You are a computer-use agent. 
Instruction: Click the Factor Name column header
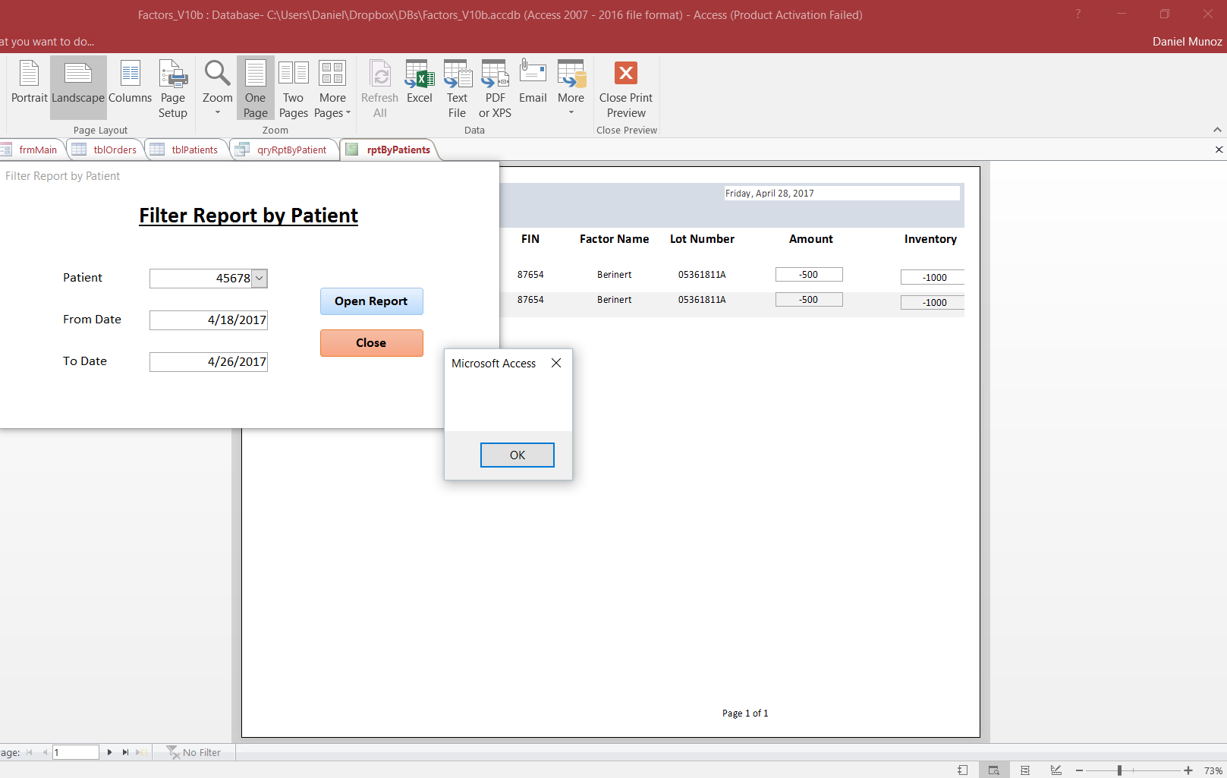(614, 239)
